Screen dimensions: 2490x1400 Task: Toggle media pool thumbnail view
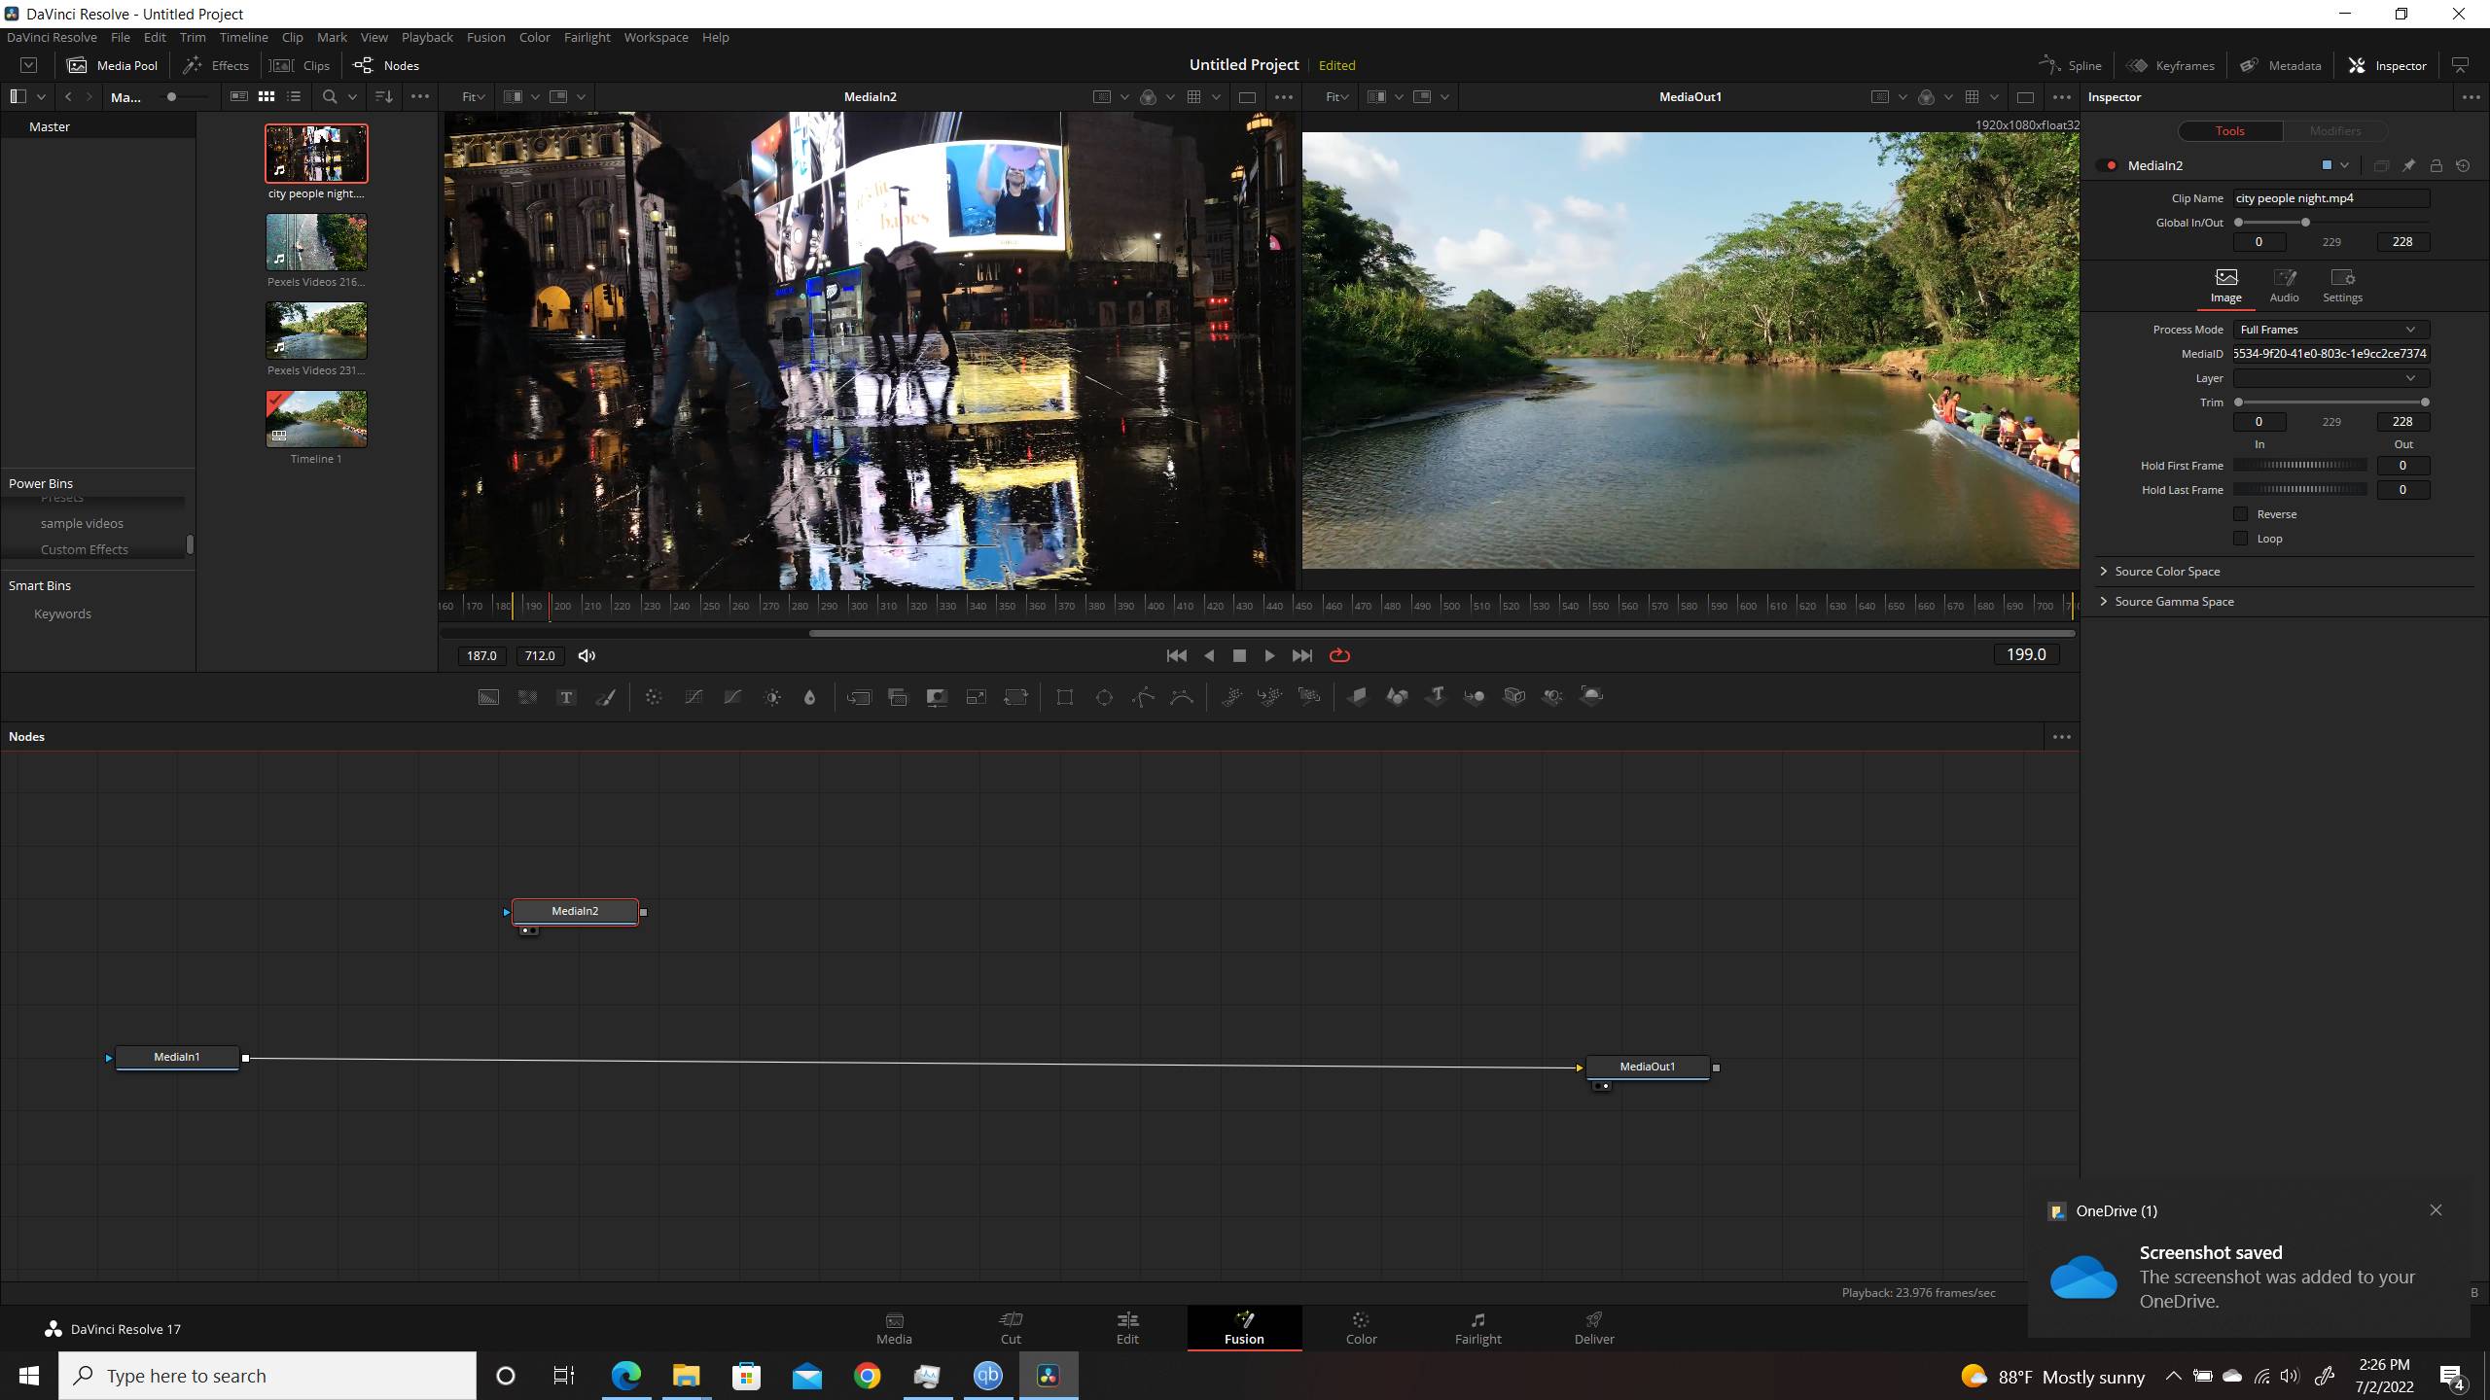(x=266, y=96)
